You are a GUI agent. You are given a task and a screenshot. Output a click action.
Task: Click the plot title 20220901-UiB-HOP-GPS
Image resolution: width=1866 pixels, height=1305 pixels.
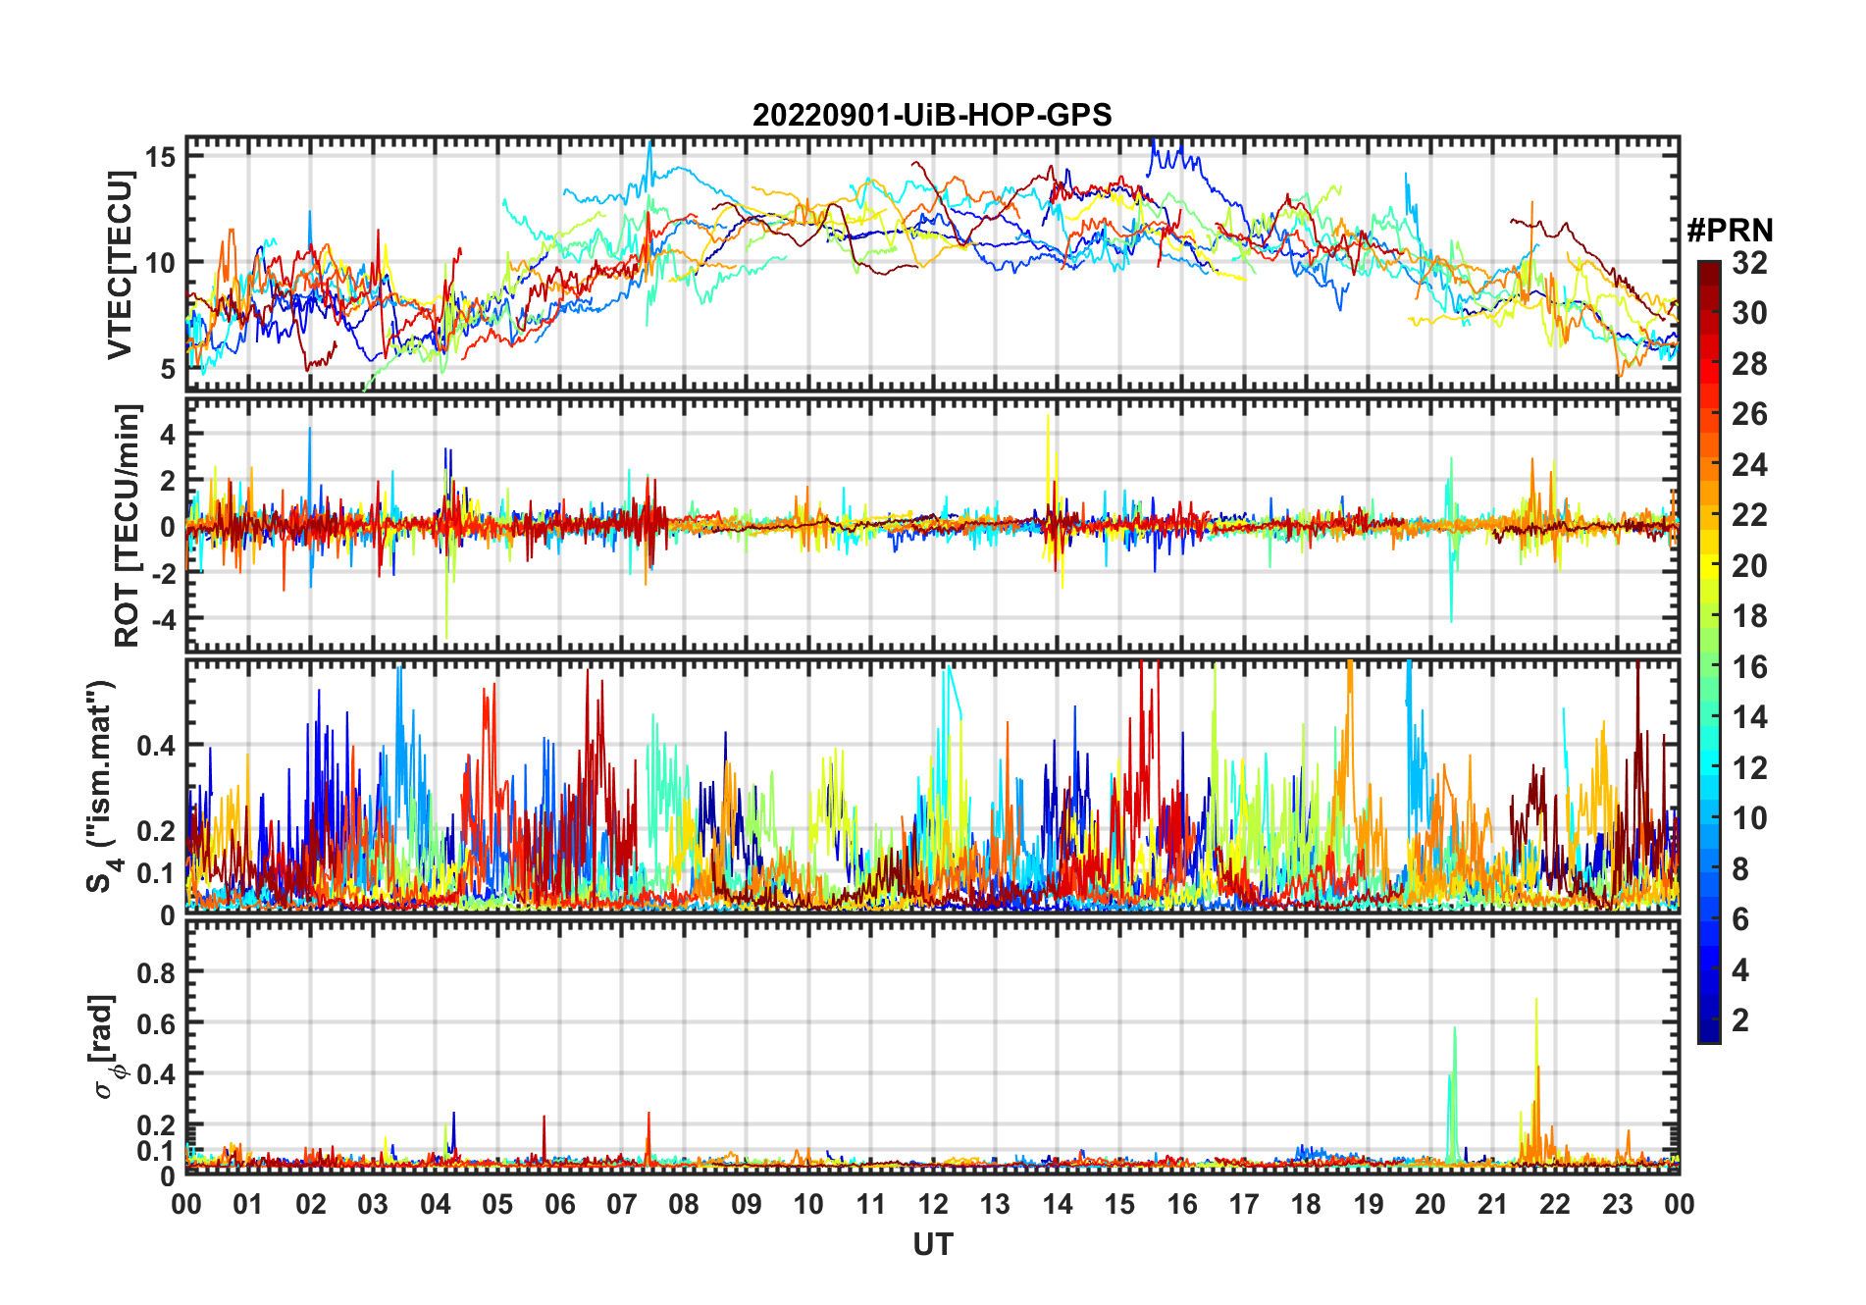pyautogui.click(x=932, y=115)
